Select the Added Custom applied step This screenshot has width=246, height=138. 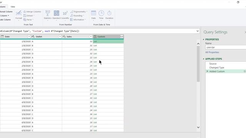point(217,71)
